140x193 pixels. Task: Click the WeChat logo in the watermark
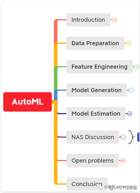(100, 187)
